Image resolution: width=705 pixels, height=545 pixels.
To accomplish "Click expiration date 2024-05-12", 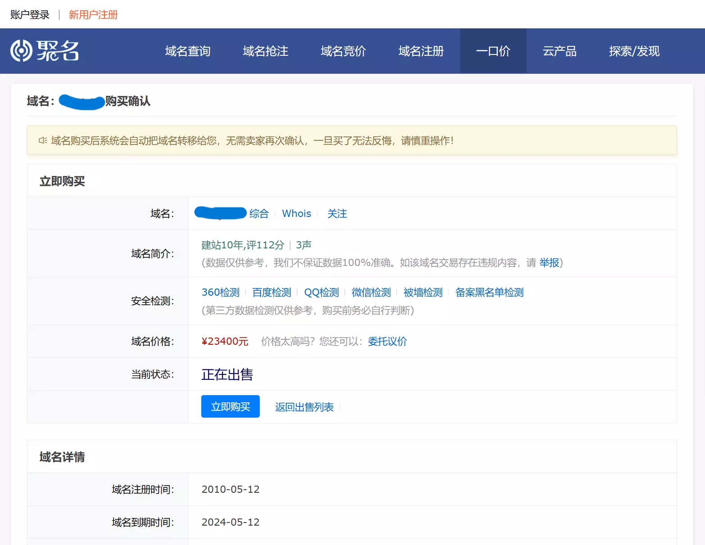I will [x=230, y=522].
